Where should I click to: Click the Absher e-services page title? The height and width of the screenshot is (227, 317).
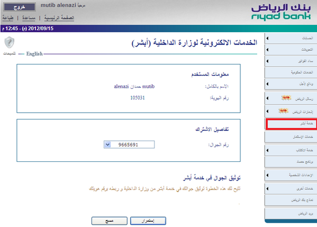click(x=194, y=43)
